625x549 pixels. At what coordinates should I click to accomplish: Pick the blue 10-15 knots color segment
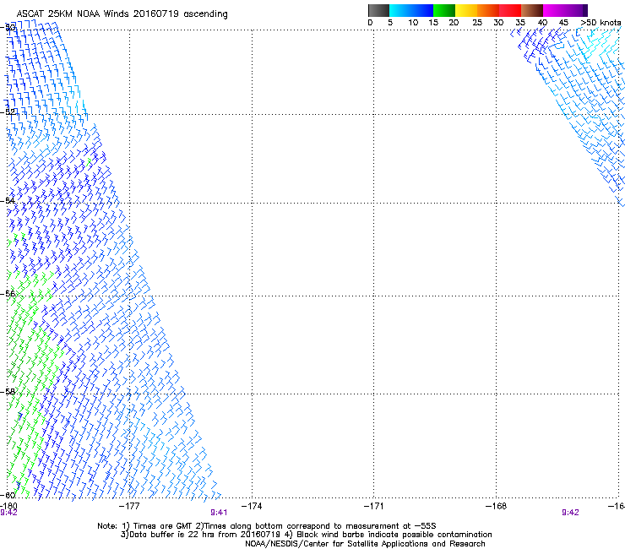[422, 10]
